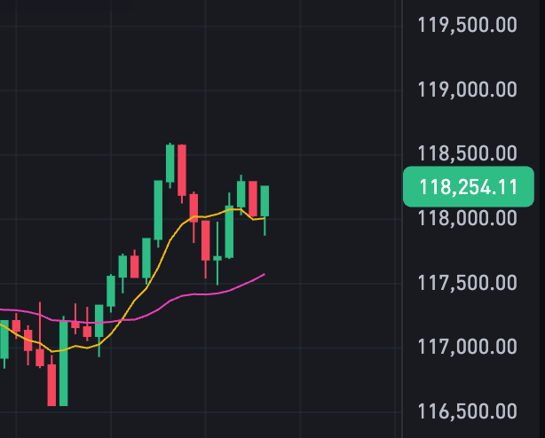Image resolution: width=545 pixels, height=438 pixels.
Task: Click the tall green candle rising from 116,500
Action: 64,364
